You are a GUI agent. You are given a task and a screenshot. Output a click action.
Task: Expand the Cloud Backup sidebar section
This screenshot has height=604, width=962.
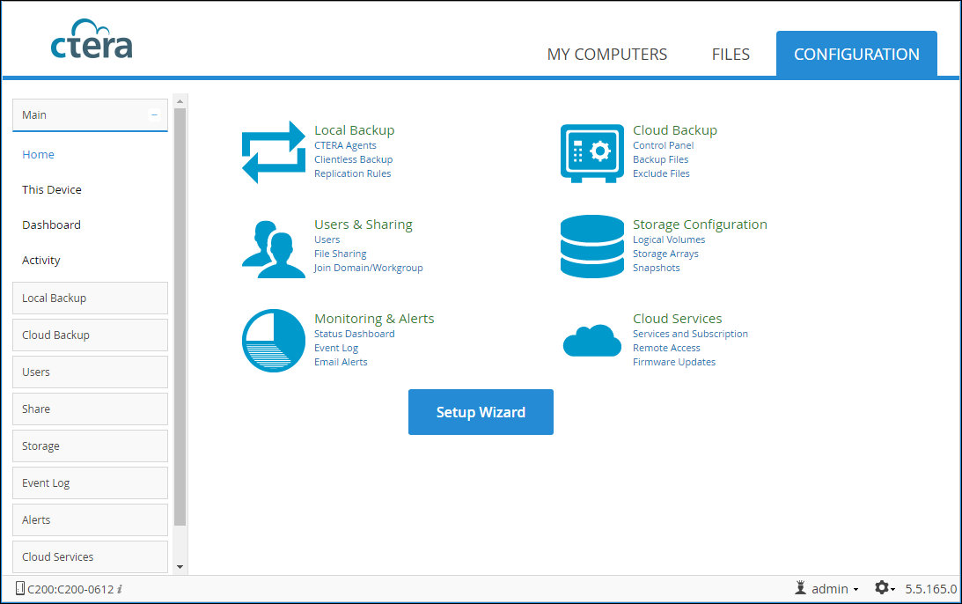click(x=90, y=335)
